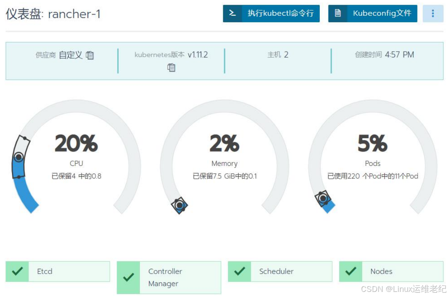This screenshot has height=296, width=448.
Task: Click the Memory gauge label
Action: pyautogui.click(x=224, y=163)
